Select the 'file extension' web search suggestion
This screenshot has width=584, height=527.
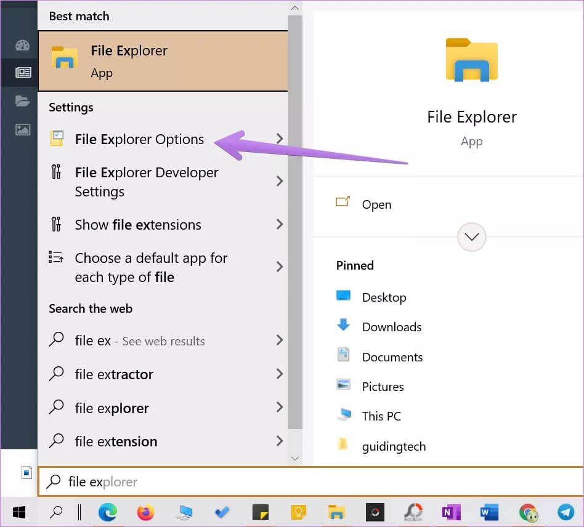[x=163, y=441]
